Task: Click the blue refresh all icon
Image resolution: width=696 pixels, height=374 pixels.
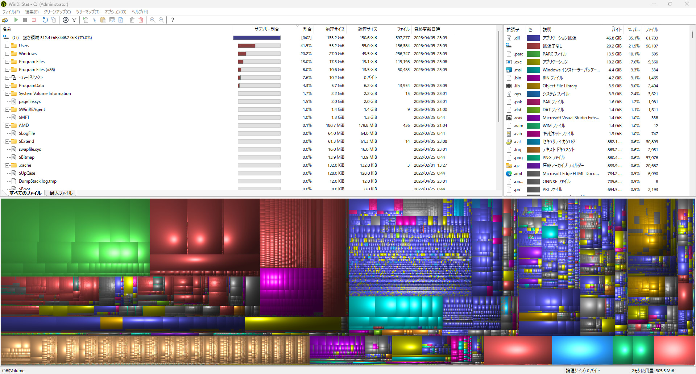Action: [45, 20]
